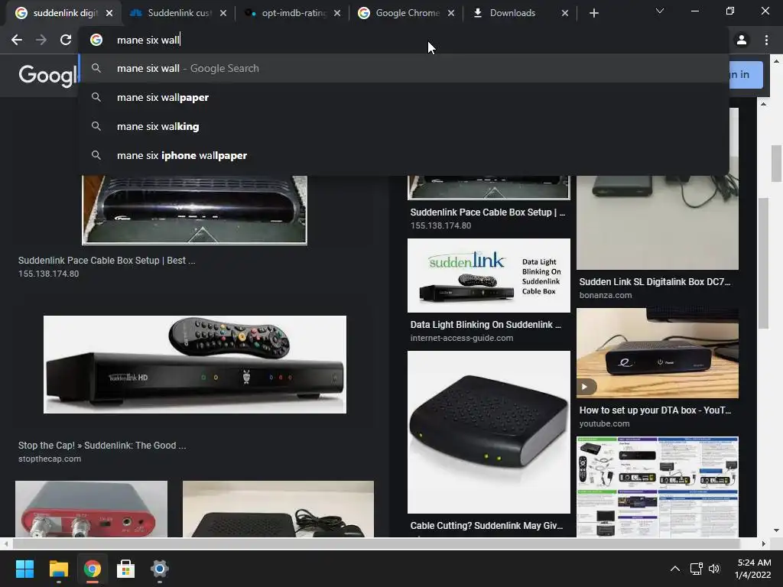Choose 'mane six walking' suggestion
Screen dimensions: 783x587
click(404, 126)
